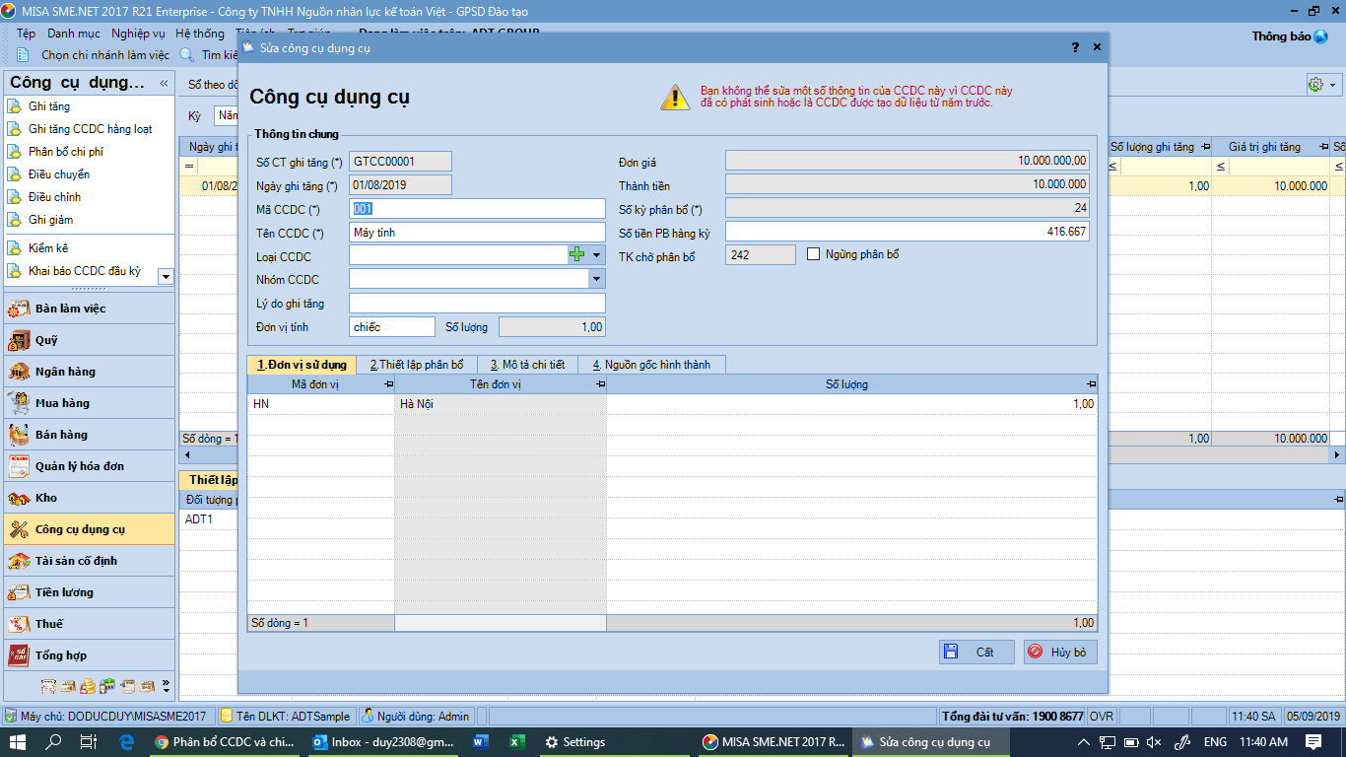Open Word from the taskbar
The height and width of the screenshot is (757, 1346).
[481, 742]
